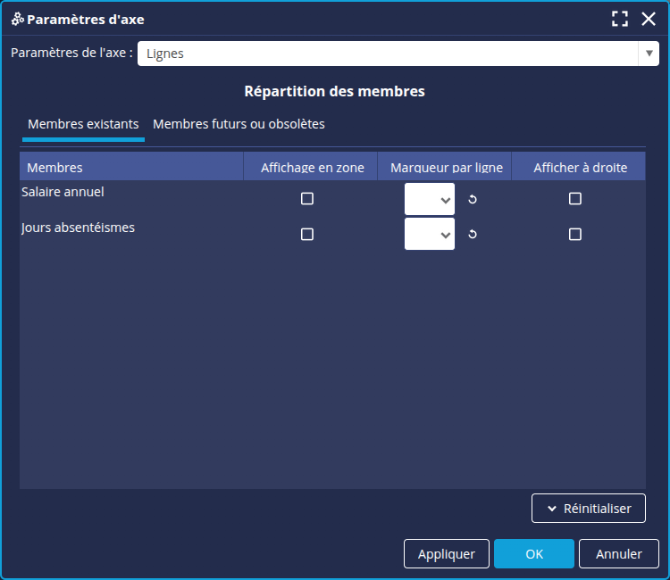Image resolution: width=670 pixels, height=580 pixels.
Task: Switch to Membres existants tab
Action: coord(83,124)
